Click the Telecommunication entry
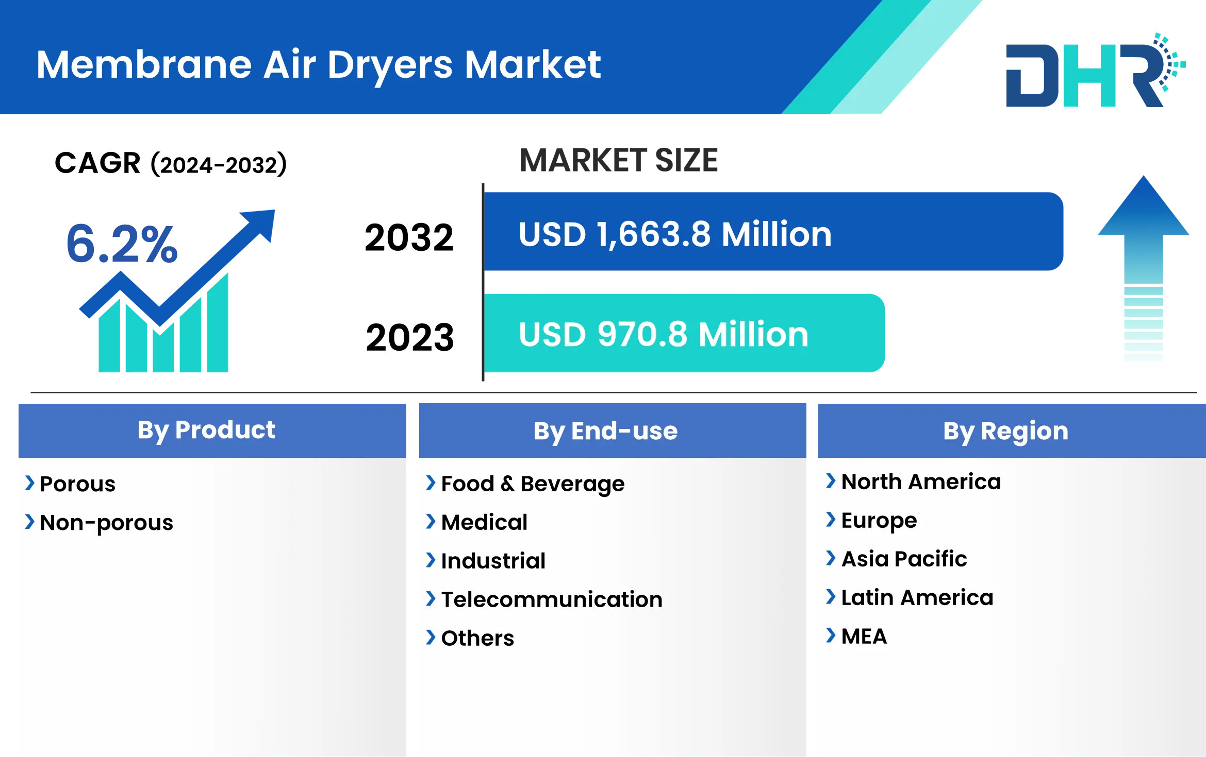 (x=552, y=599)
